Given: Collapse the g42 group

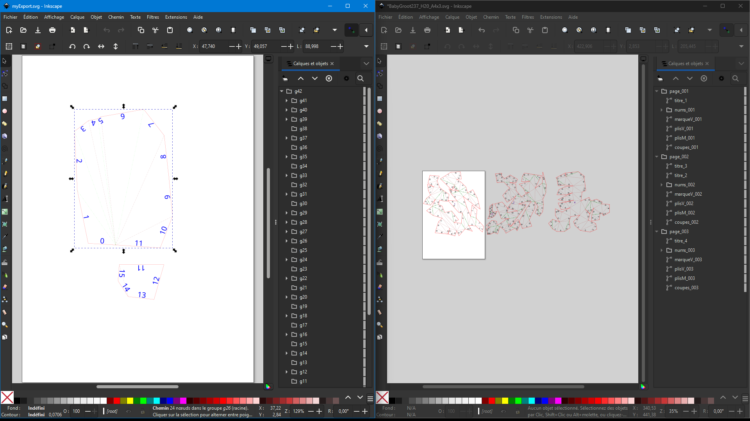Looking at the screenshot, I should [x=282, y=91].
